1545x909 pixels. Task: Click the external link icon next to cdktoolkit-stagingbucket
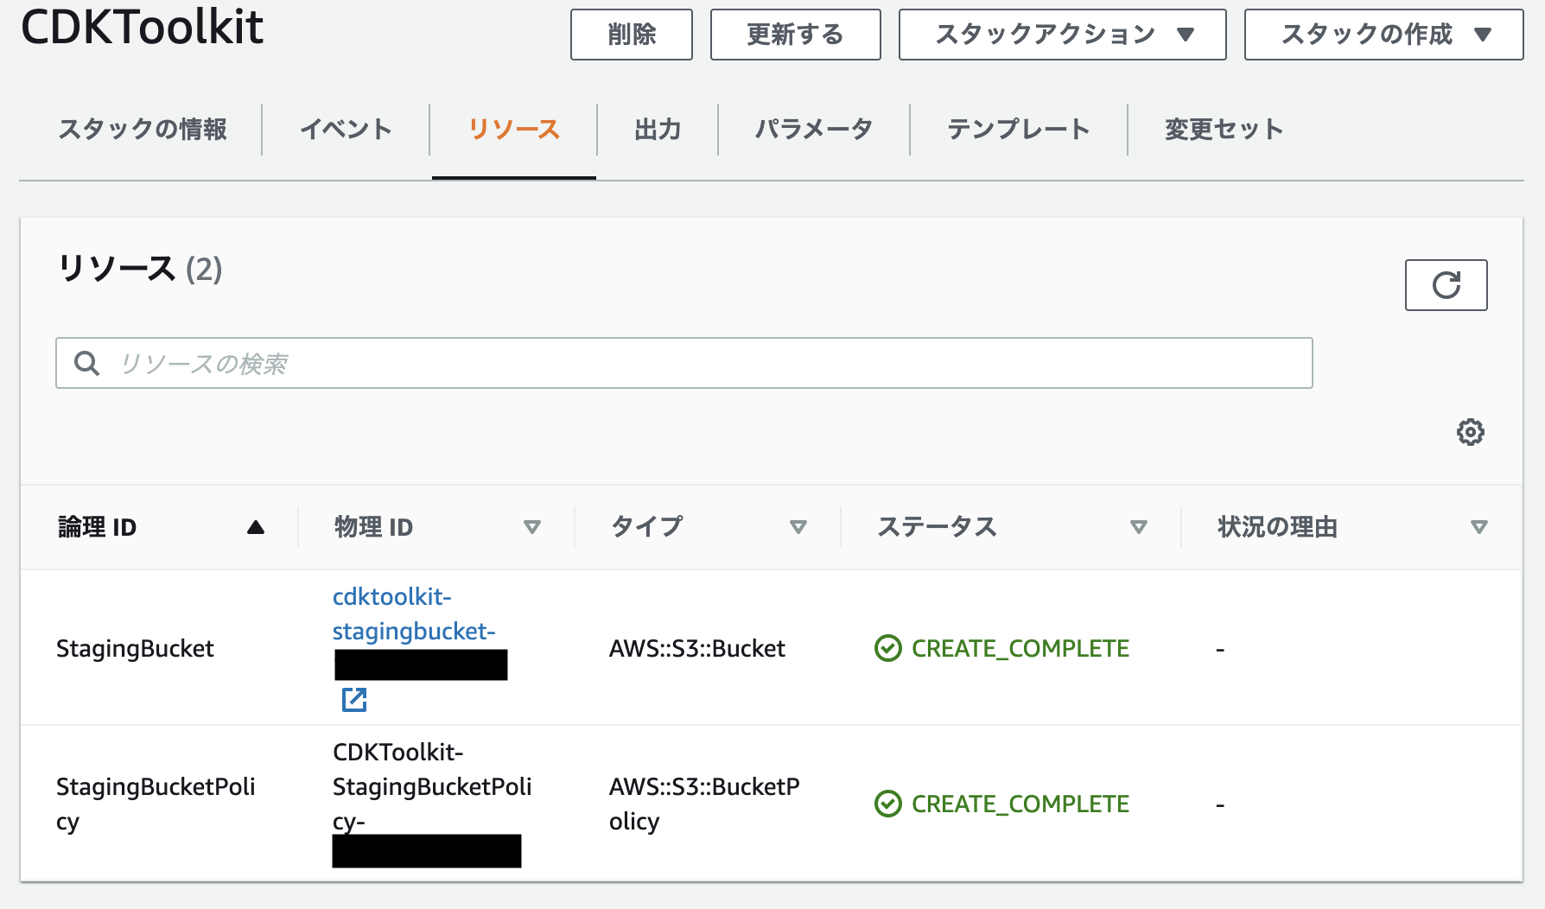pyautogui.click(x=353, y=700)
